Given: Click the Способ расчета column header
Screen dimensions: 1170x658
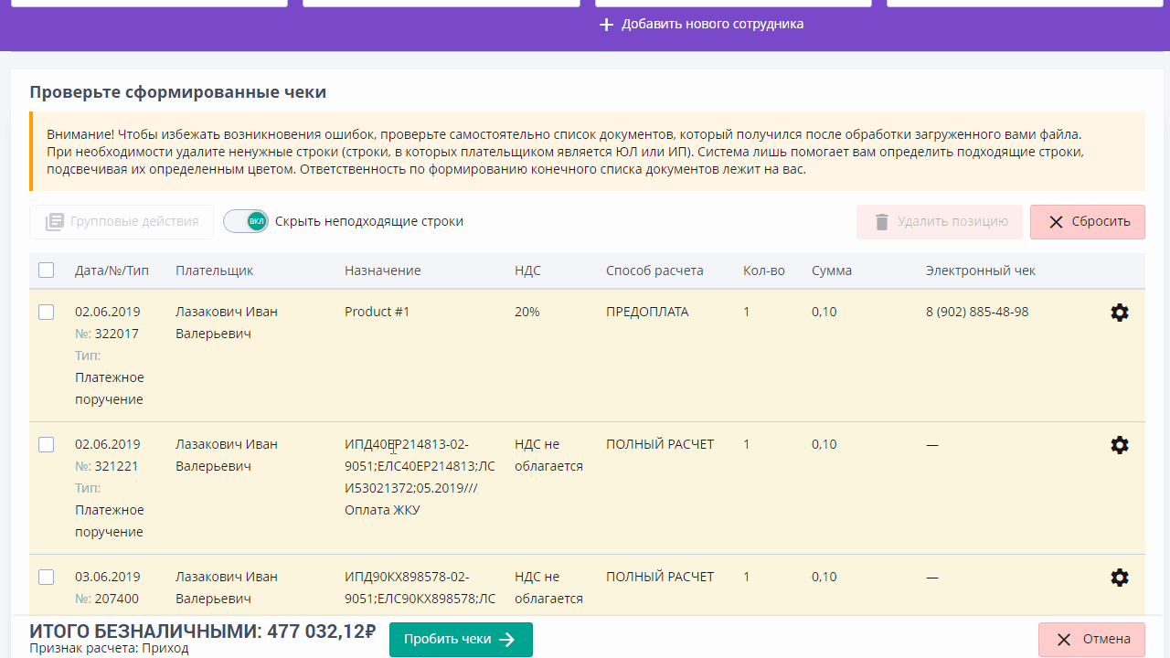Looking at the screenshot, I should pos(654,271).
